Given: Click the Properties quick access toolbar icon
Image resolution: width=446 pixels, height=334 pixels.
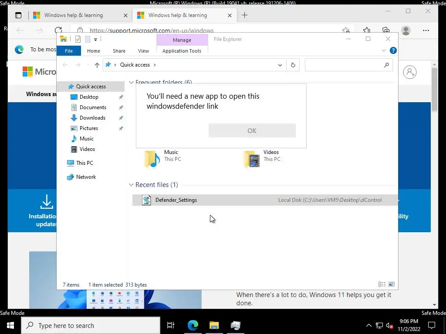Looking at the screenshot, I should click(78, 39).
